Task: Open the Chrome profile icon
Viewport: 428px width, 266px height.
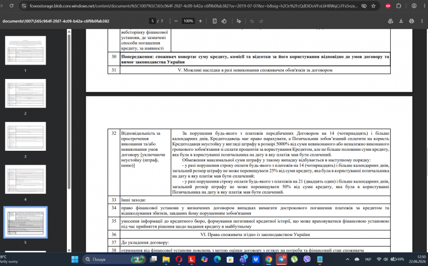Action: coord(414,6)
